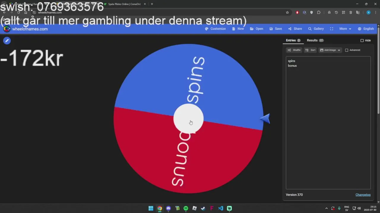The height and width of the screenshot is (213, 380).
Task: Open Spotify from the taskbar
Action: click(x=186, y=208)
